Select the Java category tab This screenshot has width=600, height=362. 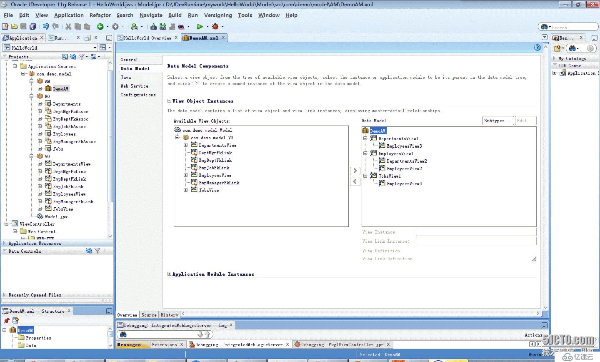point(126,77)
